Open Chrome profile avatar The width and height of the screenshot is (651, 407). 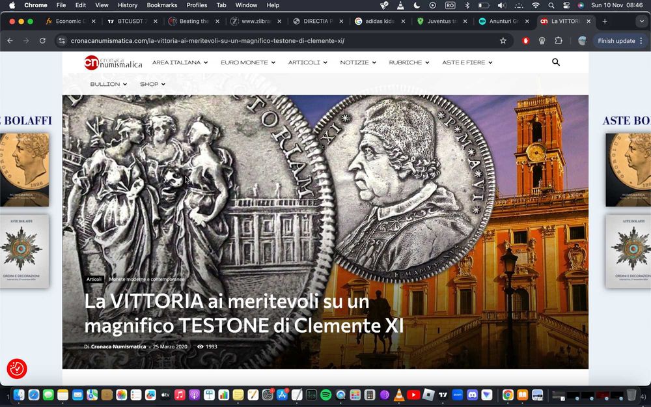click(x=582, y=40)
